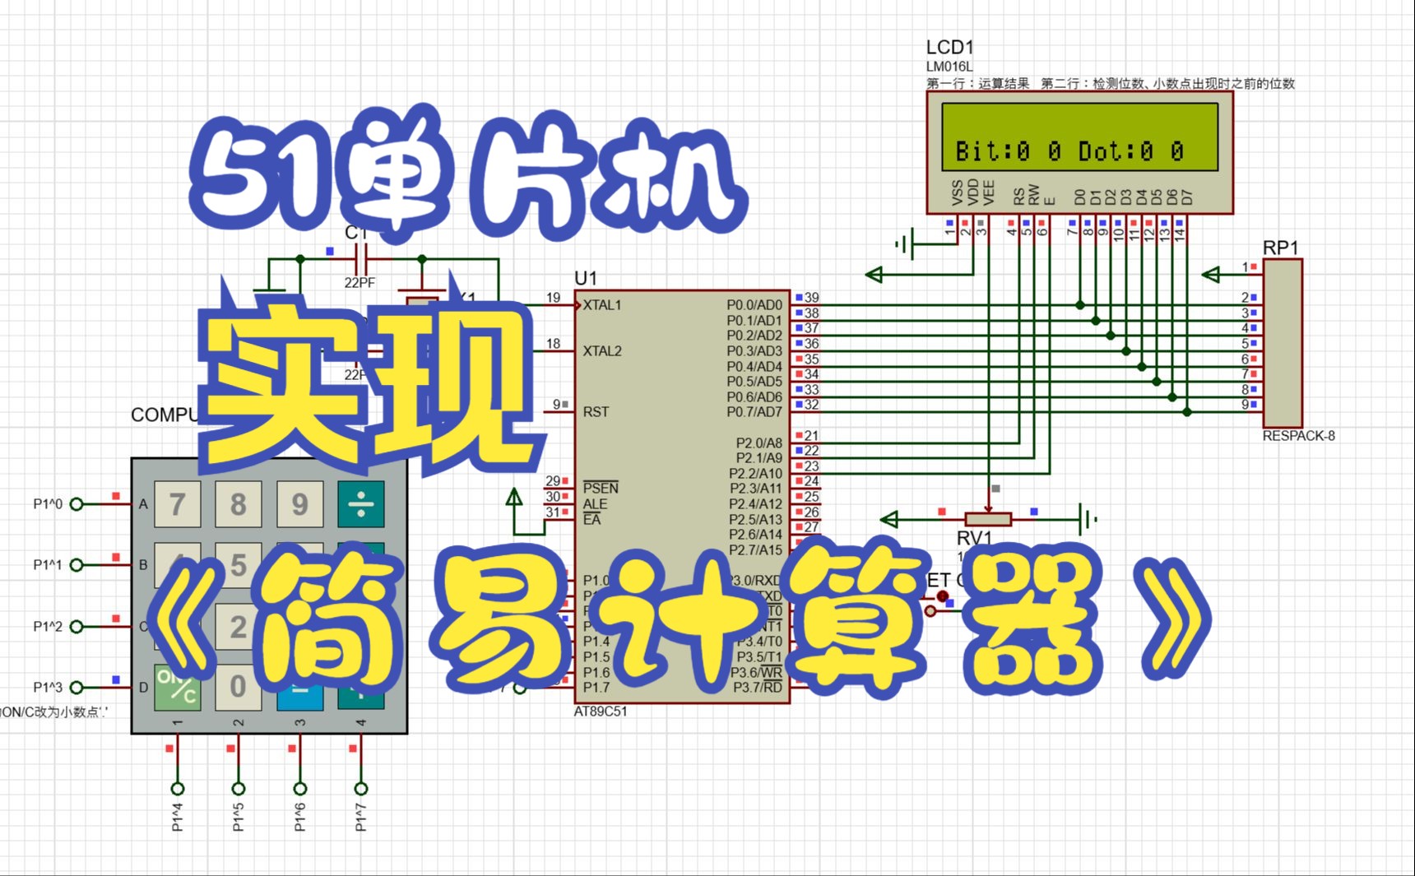Click the keypad ON/C key
The width and height of the screenshot is (1415, 876).
point(177,687)
